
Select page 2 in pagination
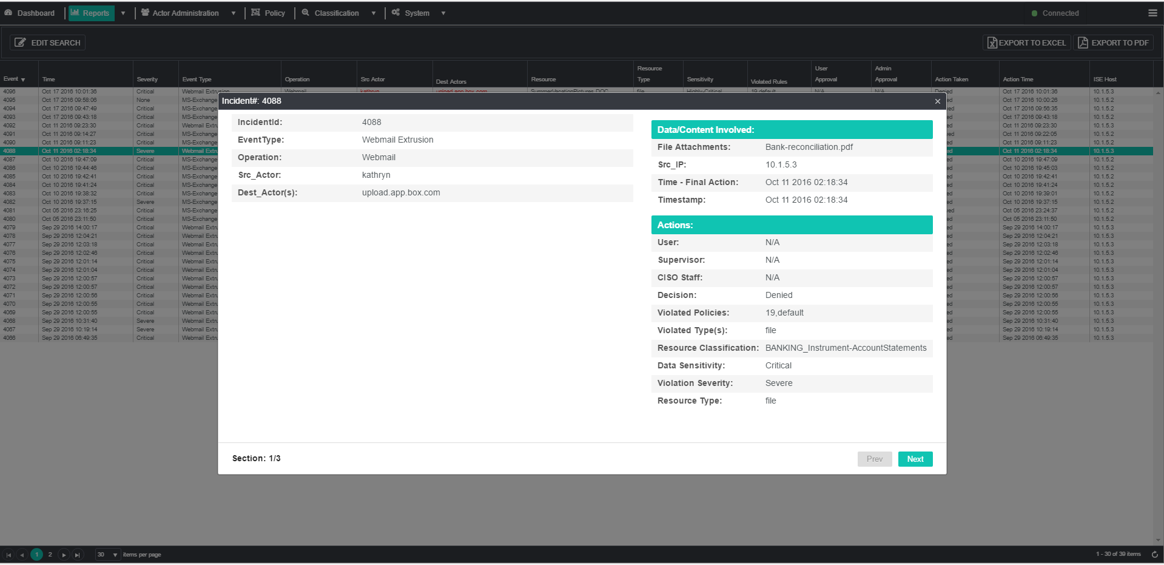point(50,555)
